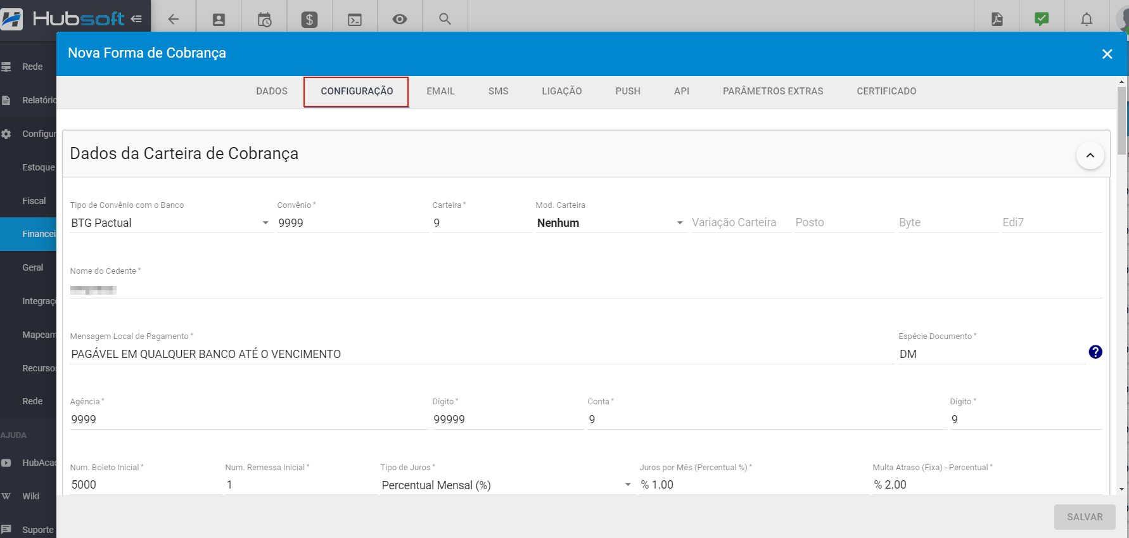
Task: Click Juros por Mês percentual field
Action: [753, 485]
